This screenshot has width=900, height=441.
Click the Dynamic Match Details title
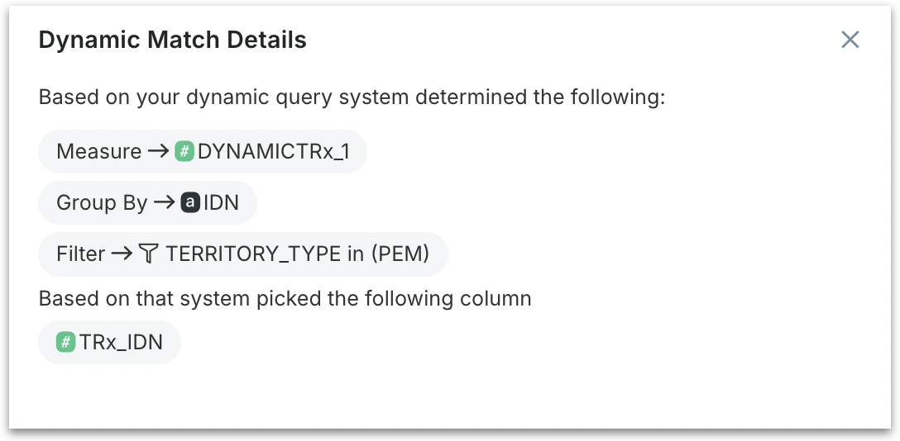[x=173, y=40]
